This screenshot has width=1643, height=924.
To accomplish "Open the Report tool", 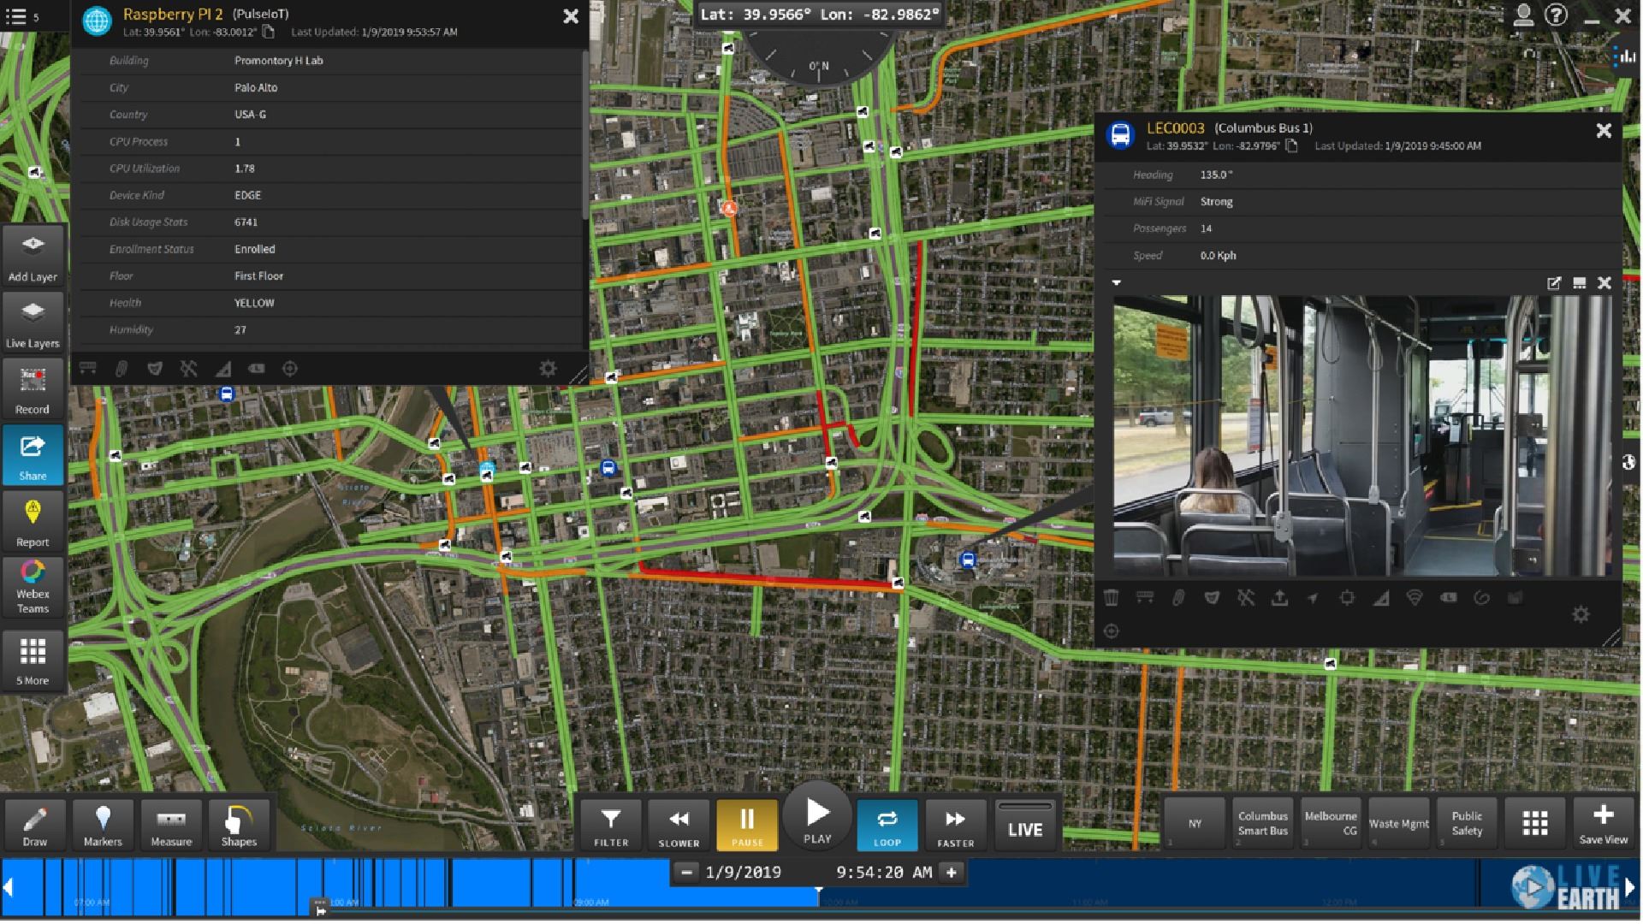I will tap(33, 521).
